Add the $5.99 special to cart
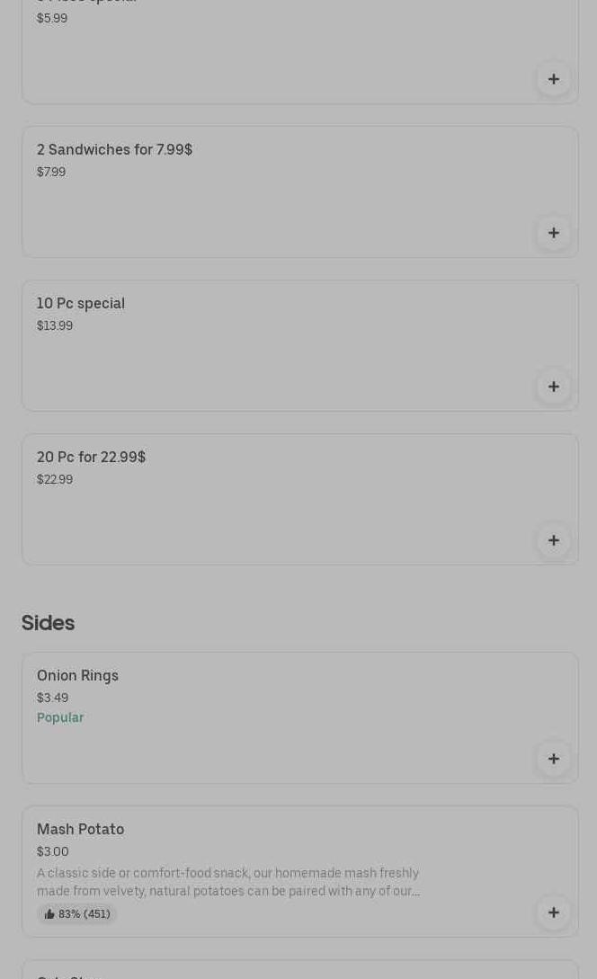The image size is (597, 979). pyautogui.click(x=553, y=79)
